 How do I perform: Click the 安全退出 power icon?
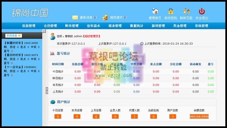pos(202,11)
